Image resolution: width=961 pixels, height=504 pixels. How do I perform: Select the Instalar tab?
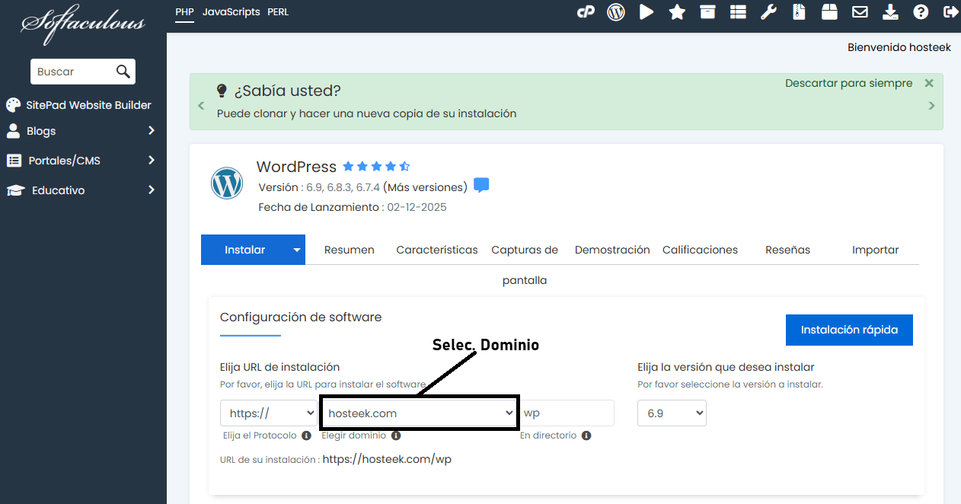245,250
